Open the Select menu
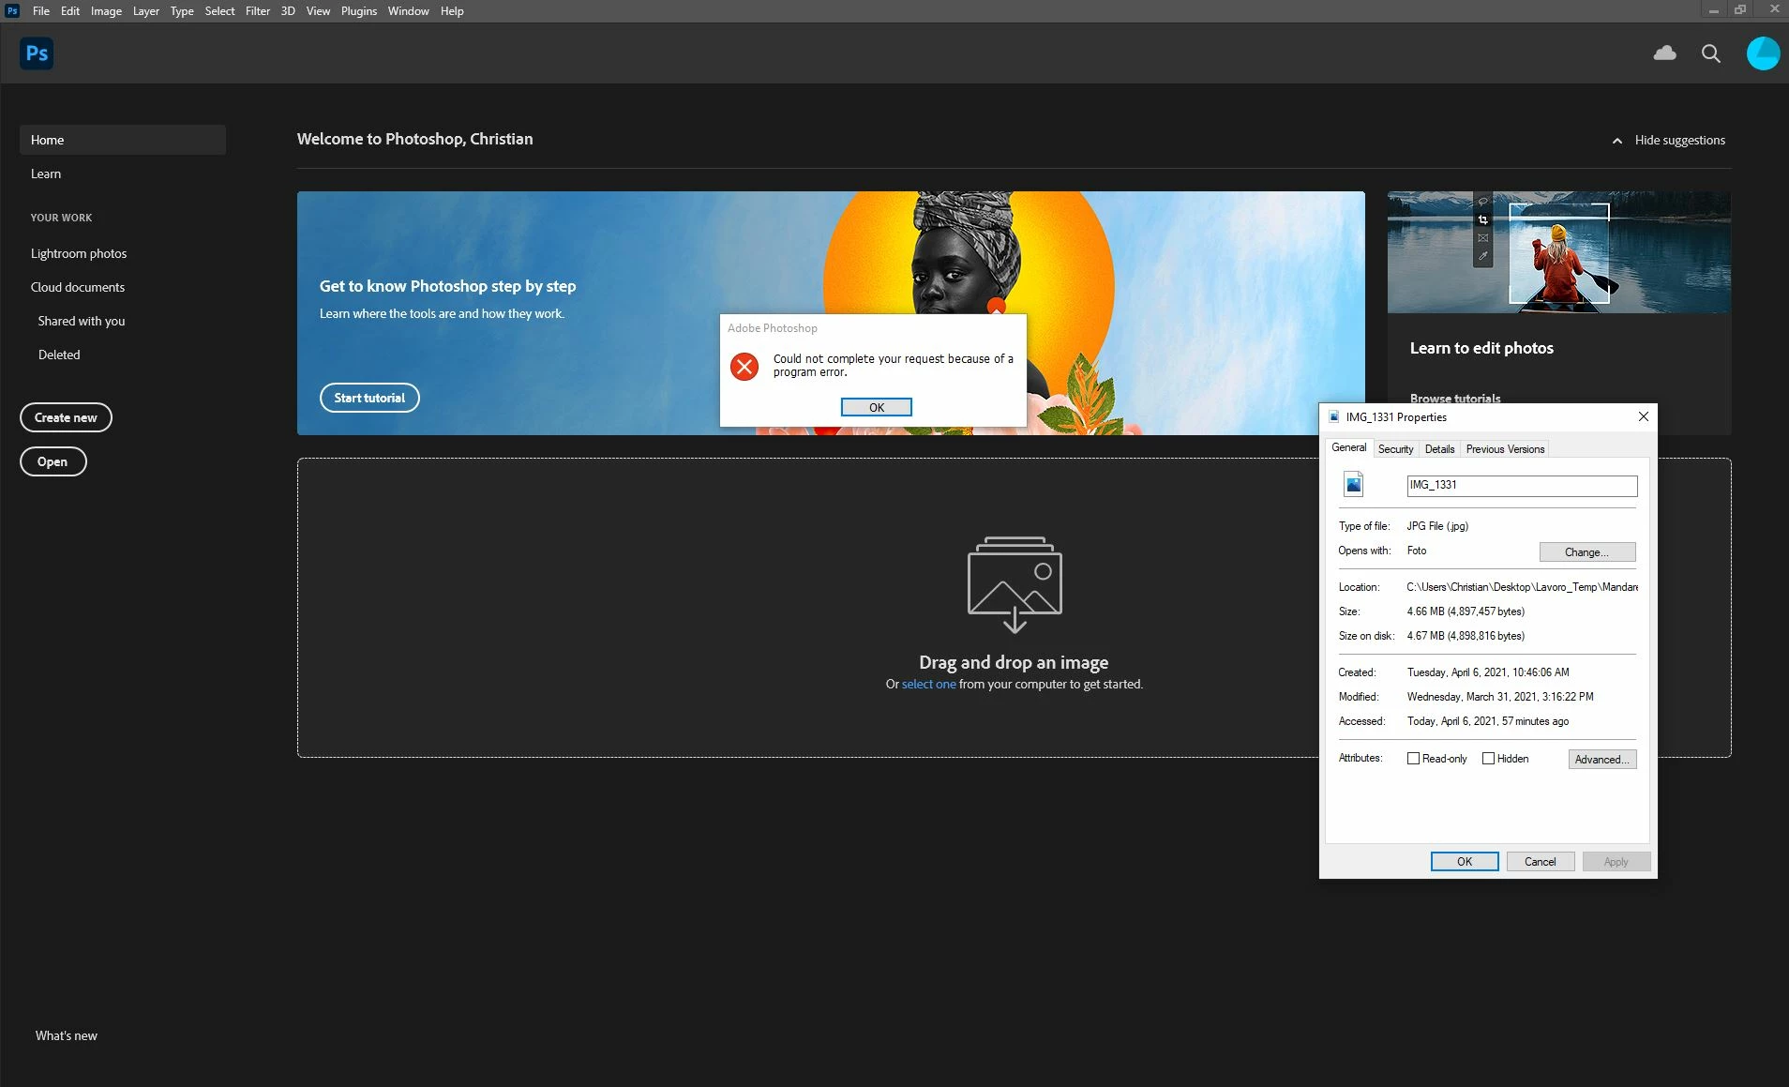 point(219,11)
